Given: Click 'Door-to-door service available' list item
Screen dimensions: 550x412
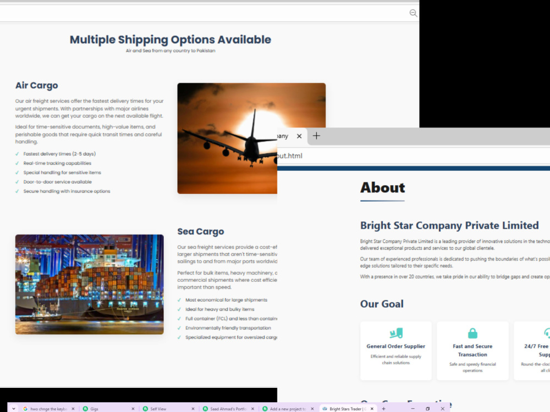Looking at the screenshot, I should (x=58, y=182).
